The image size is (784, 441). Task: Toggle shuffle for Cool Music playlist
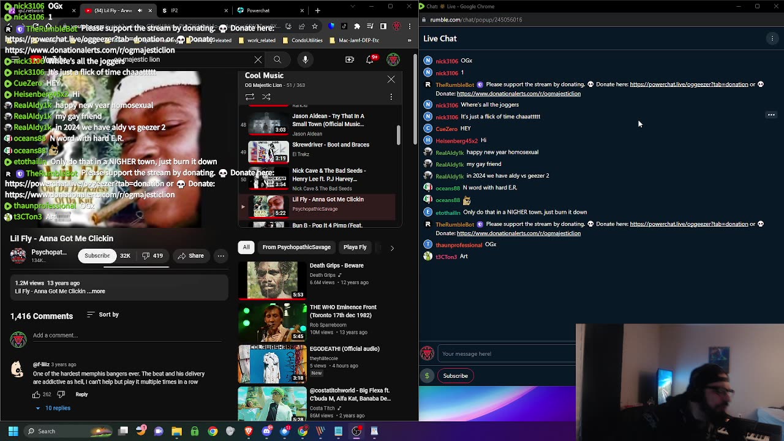[x=266, y=97]
